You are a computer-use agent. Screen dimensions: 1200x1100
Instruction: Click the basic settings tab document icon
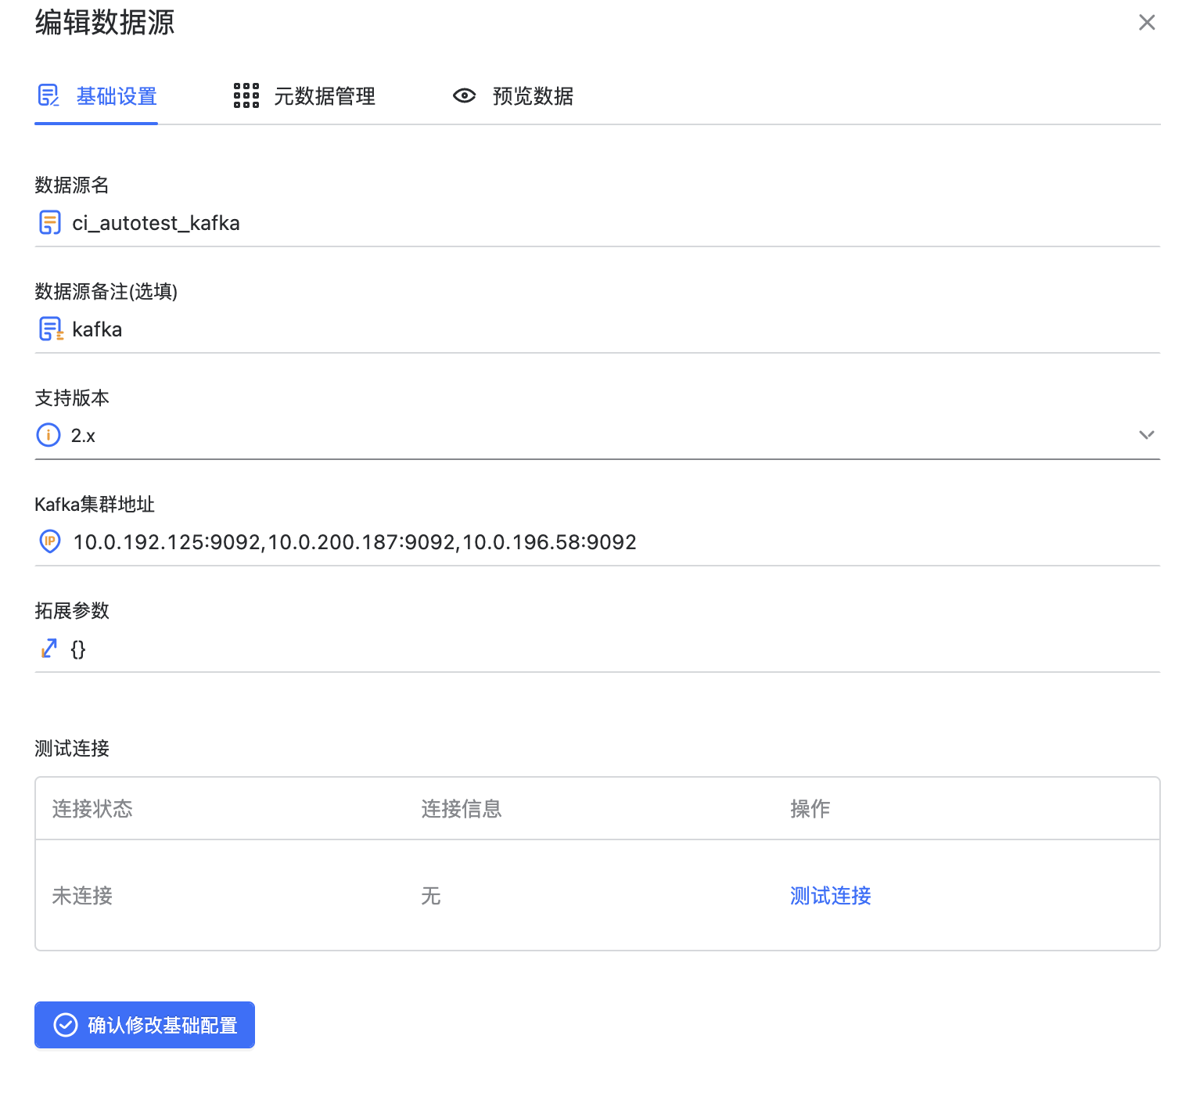pyautogui.click(x=49, y=96)
